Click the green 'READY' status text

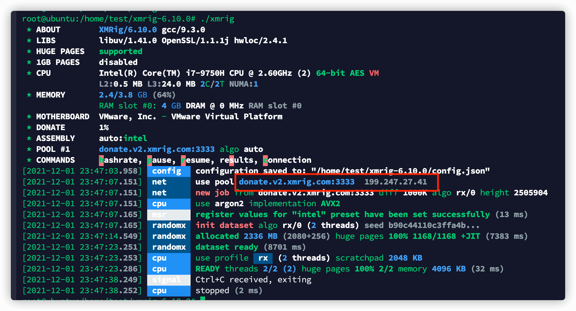click(x=207, y=269)
